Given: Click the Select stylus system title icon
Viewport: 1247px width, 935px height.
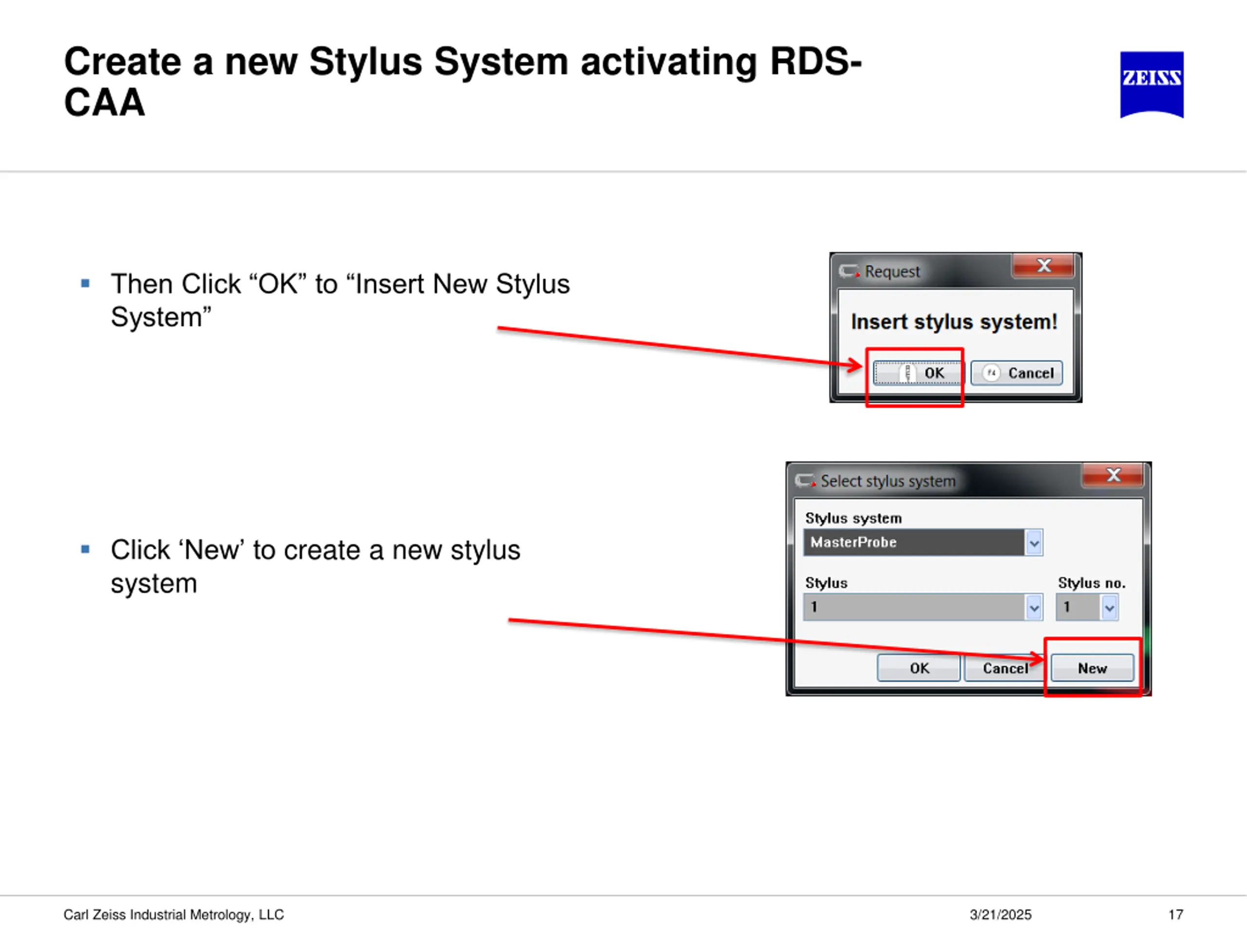Looking at the screenshot, I should pos(805,480).
